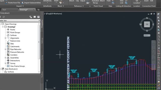Select the Data Shortcuts [] tree item
The image size is (161, 90).
[11, 69]
